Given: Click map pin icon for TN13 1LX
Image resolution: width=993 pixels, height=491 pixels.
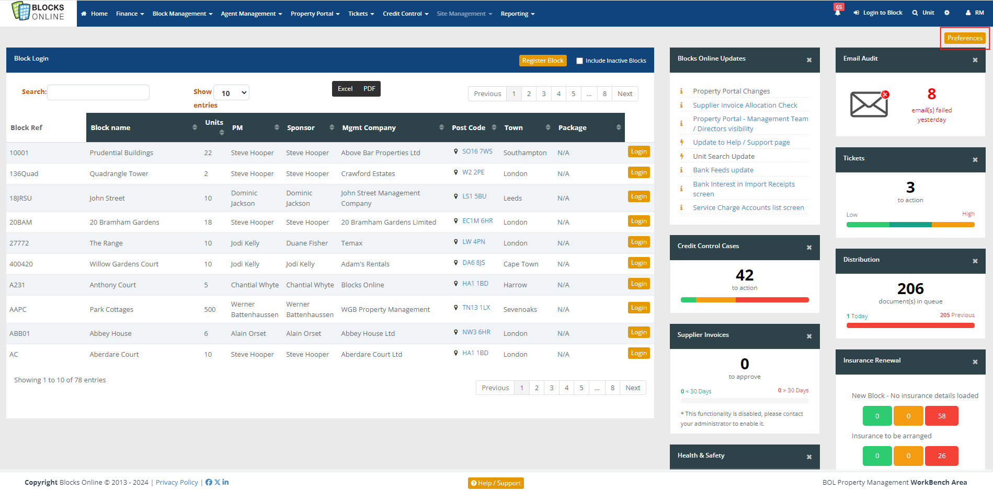Looking at the screenshot, I should 455,308.
